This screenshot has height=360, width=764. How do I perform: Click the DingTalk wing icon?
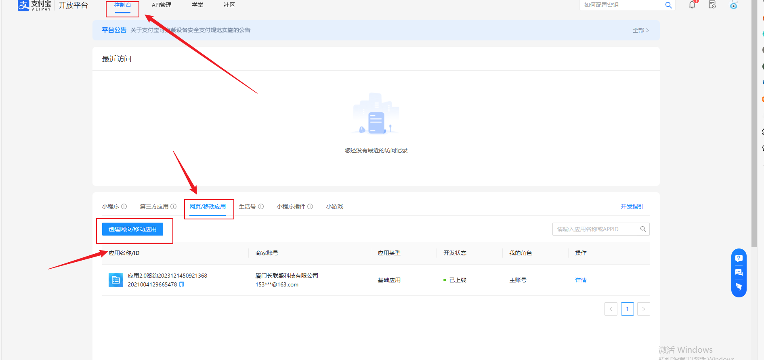click(x=739, y=286)
